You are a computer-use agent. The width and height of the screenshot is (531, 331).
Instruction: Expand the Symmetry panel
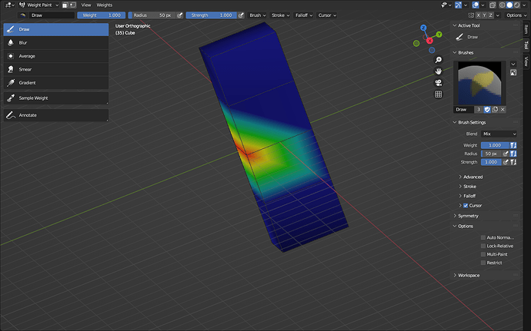tap(466, 216)
